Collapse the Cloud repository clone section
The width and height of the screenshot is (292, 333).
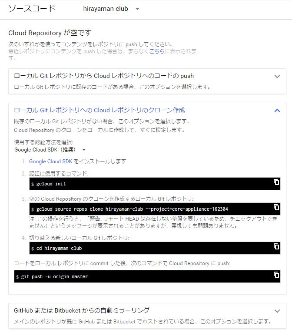click(x=277, y=111)
